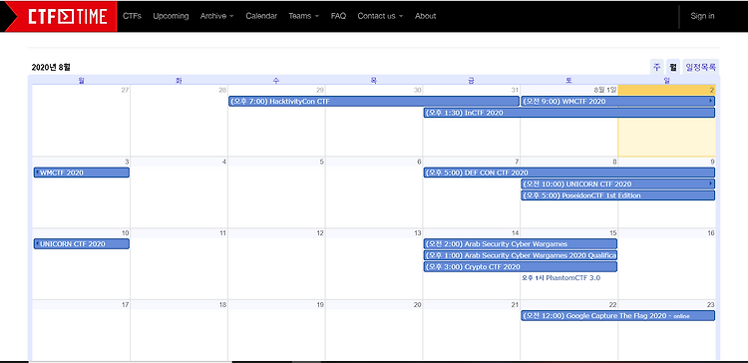This screenshot has width=748, height=363.
Task: Click the day number 2 highlighted today
Action: (711, 90)
